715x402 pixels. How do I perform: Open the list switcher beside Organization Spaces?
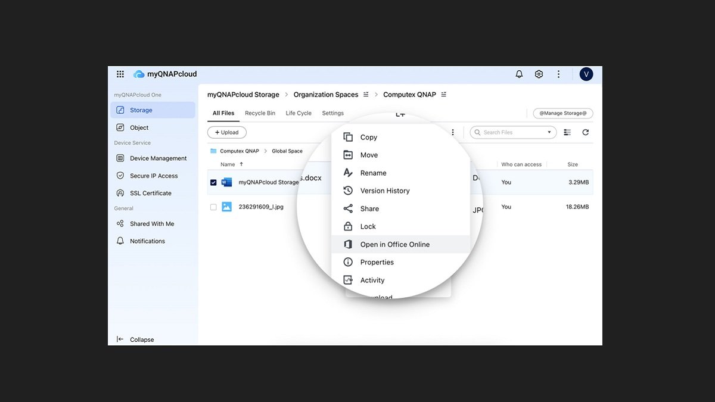(366, 95)
